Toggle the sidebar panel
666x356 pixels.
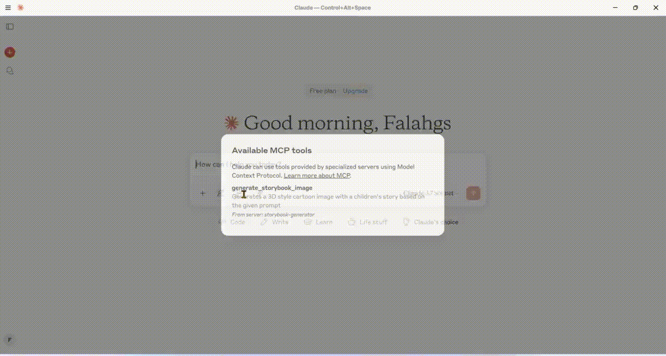(x=9, y=27)
